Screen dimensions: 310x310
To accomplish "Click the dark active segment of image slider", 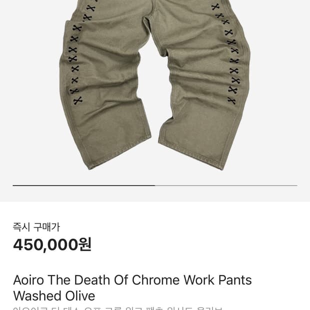I will [x=84, y=185].
